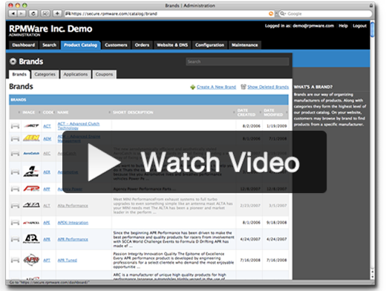Open the Alta Performance brand link
The height and width of the screenshot is (291, 386).
click(73, 206)
